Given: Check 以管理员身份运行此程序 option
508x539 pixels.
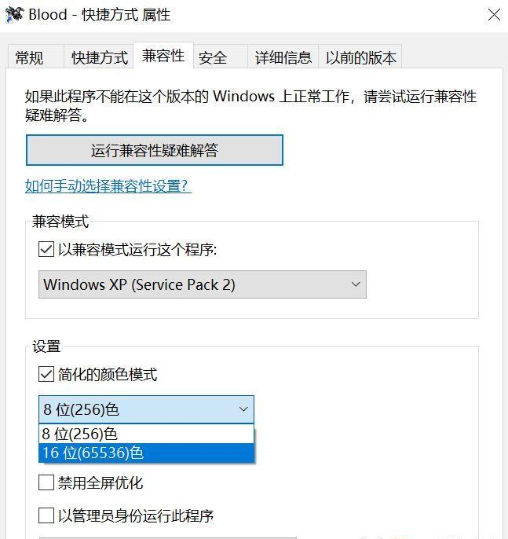Looking at the screenshot, I should (46, 515).
